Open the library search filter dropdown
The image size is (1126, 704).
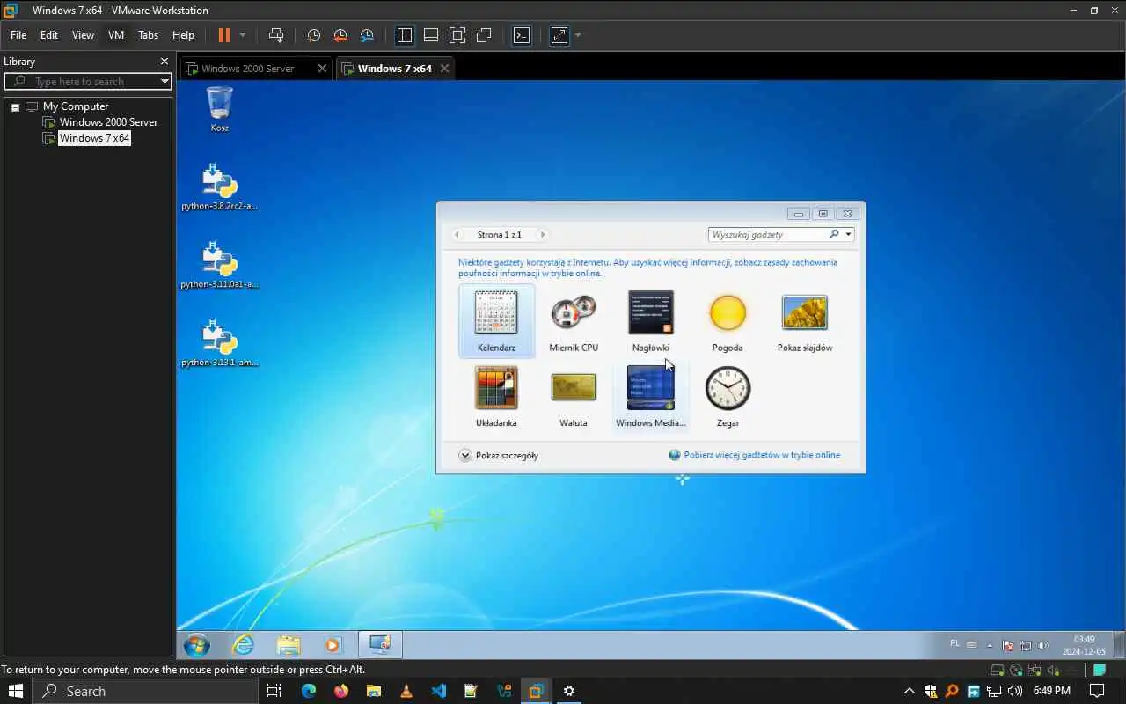click(x=165, y=81)
